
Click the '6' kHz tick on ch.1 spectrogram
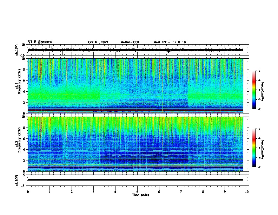(25, 80)
